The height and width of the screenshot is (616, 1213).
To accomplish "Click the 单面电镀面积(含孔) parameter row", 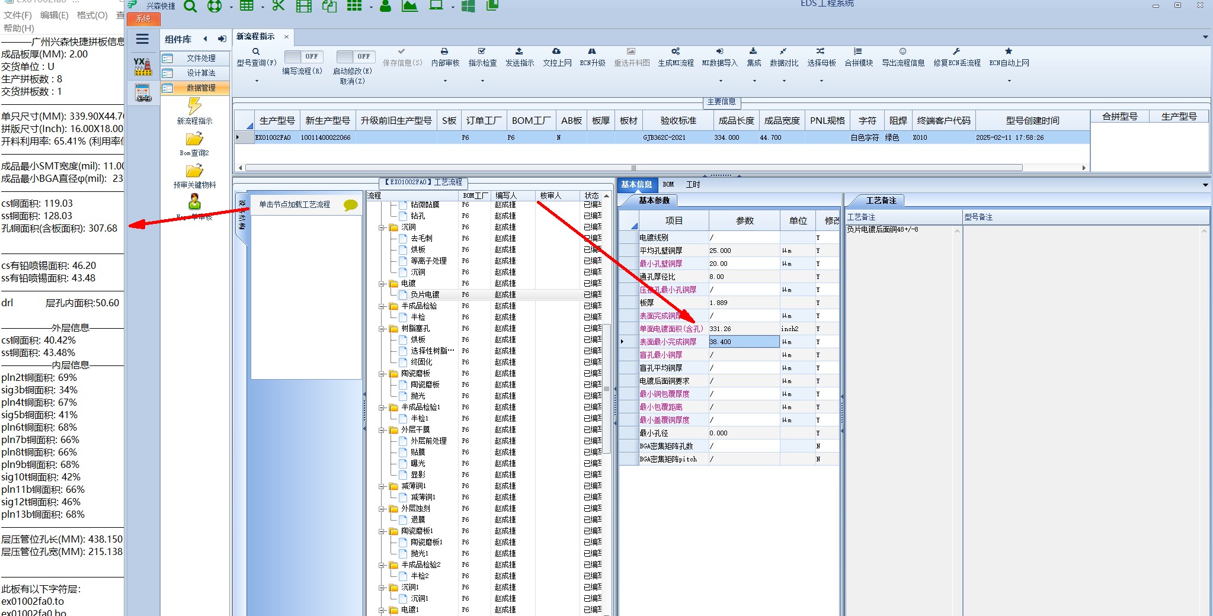I will [x=729, y=329].
